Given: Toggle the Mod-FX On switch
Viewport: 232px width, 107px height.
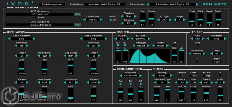Looking at the screenshot, I should click(110, 20).
